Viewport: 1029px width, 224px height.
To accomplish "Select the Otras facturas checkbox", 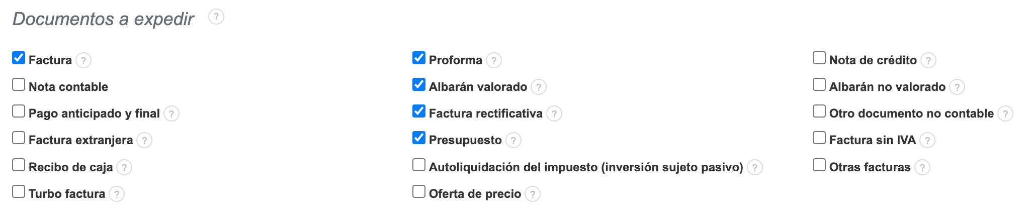I will coord(819,165).
